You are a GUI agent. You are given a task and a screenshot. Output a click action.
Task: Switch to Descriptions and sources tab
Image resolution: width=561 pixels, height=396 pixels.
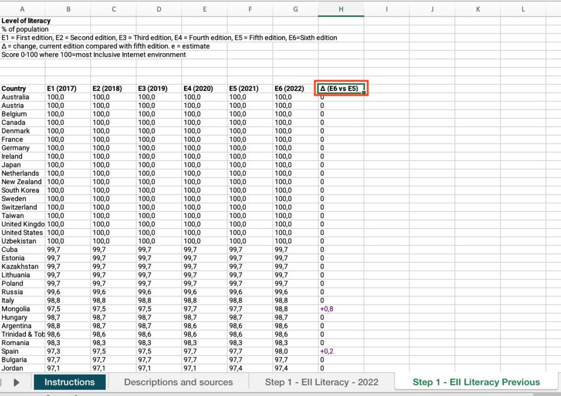coord(178,382)
